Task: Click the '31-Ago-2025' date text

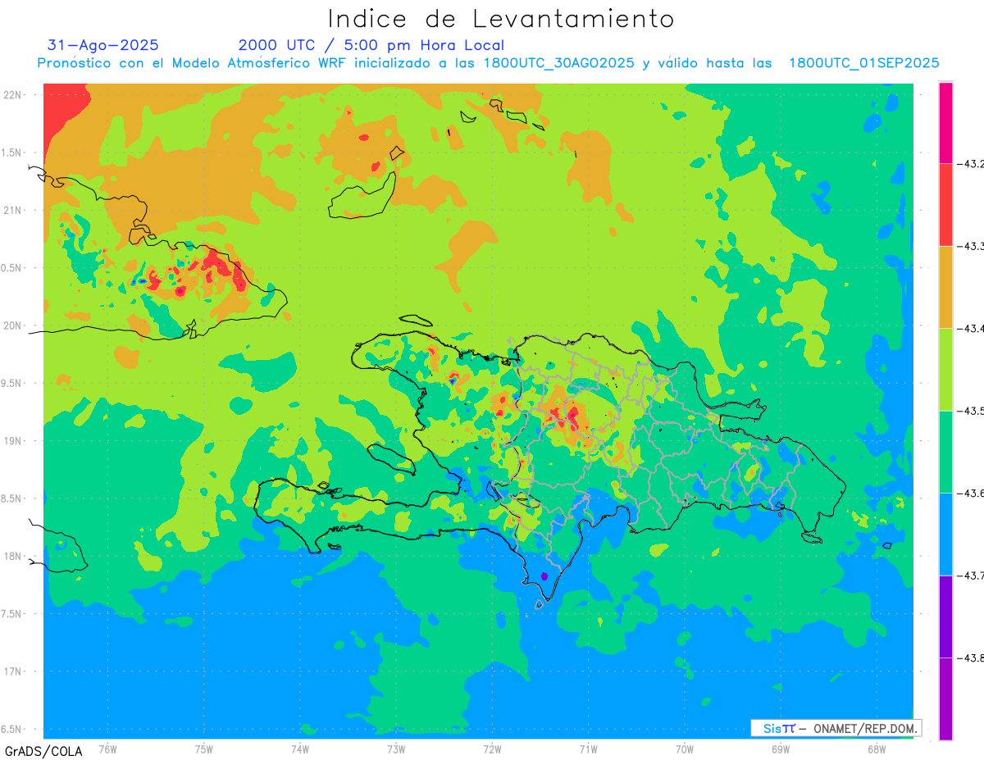Action: tap(103, 45)
